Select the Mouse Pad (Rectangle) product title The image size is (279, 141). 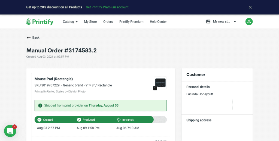coord(54,79)
